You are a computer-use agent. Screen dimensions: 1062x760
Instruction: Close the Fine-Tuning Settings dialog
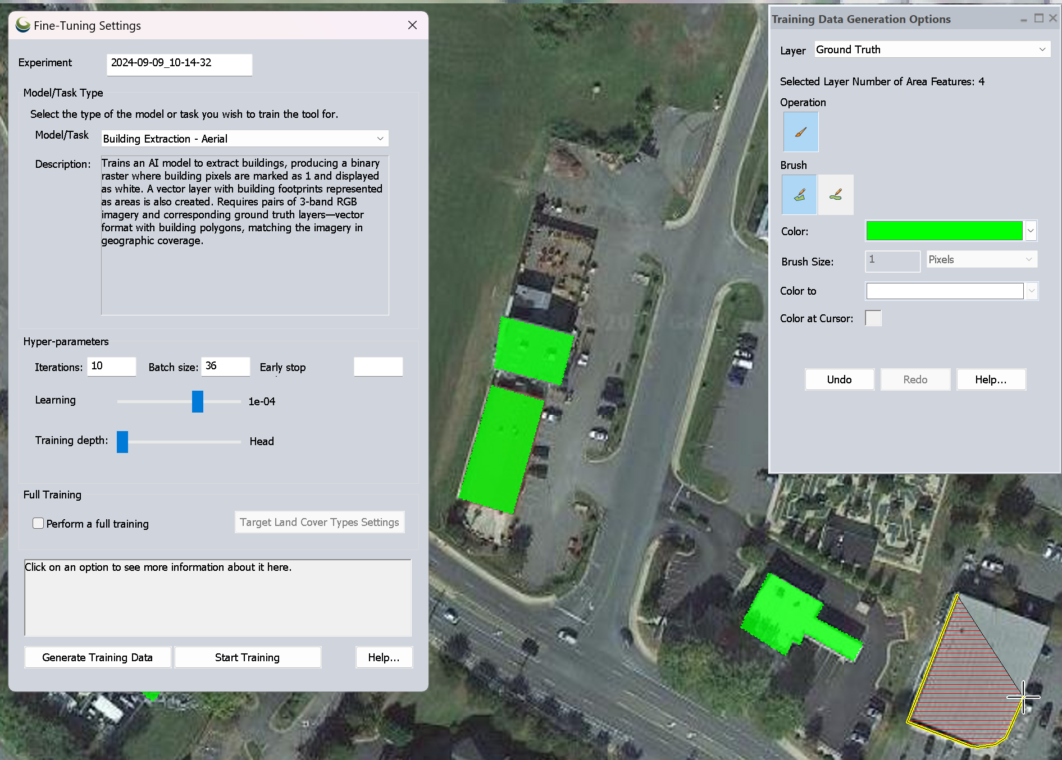point(412,25)
